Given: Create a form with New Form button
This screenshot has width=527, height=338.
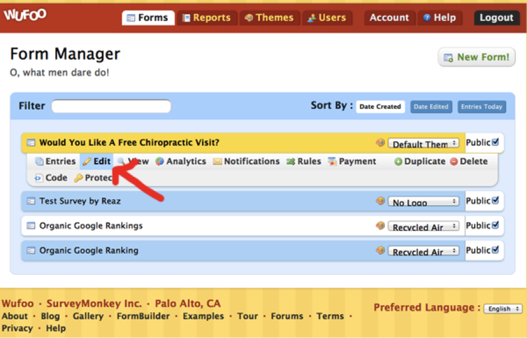Looking at the screenshot, I should pos(477,57).
